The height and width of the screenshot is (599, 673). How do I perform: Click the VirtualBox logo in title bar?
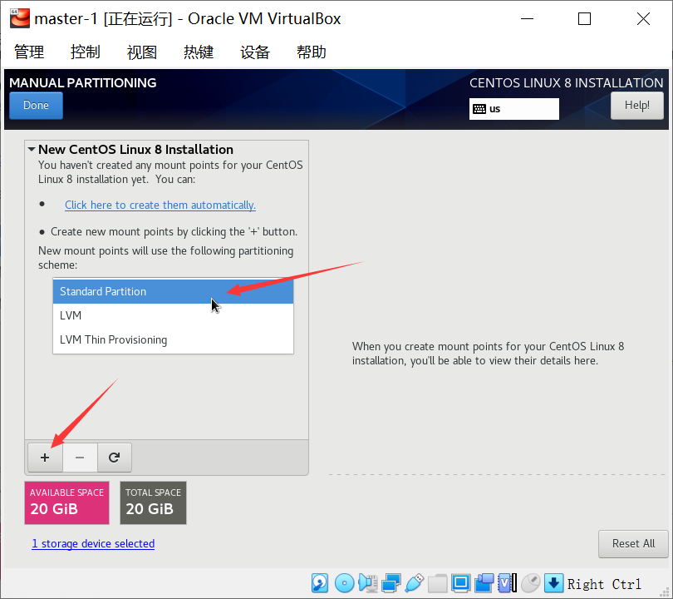point(20,18)
